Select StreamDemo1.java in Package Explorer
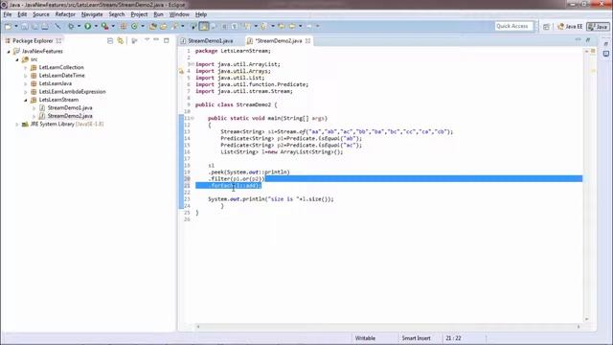The width and height of the screenshot is (613, 345). (70, 108)
